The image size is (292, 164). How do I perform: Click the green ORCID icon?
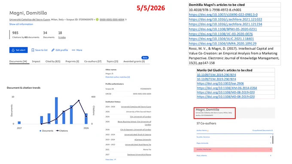coord(97,20)
